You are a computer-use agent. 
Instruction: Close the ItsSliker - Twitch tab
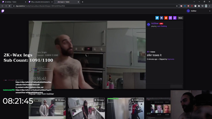(x=26, y=2)
